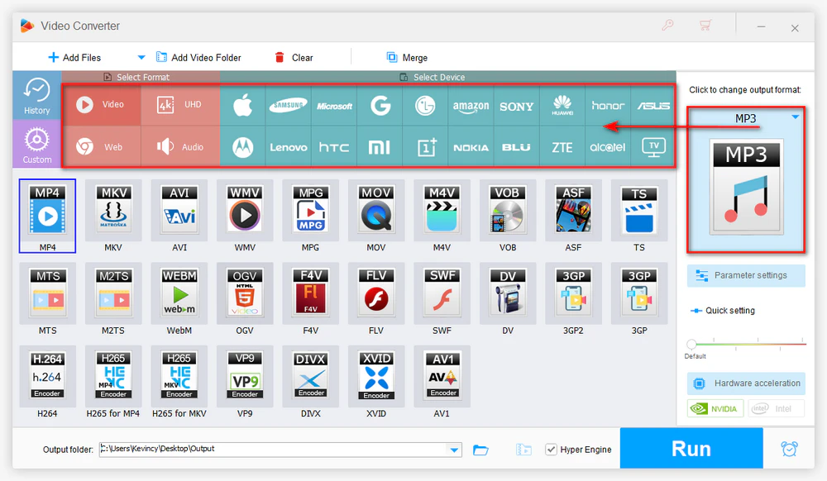Open the alarm clock scheduler icon
This screenshot has width=827, height=481.
[x=789, y=449]
